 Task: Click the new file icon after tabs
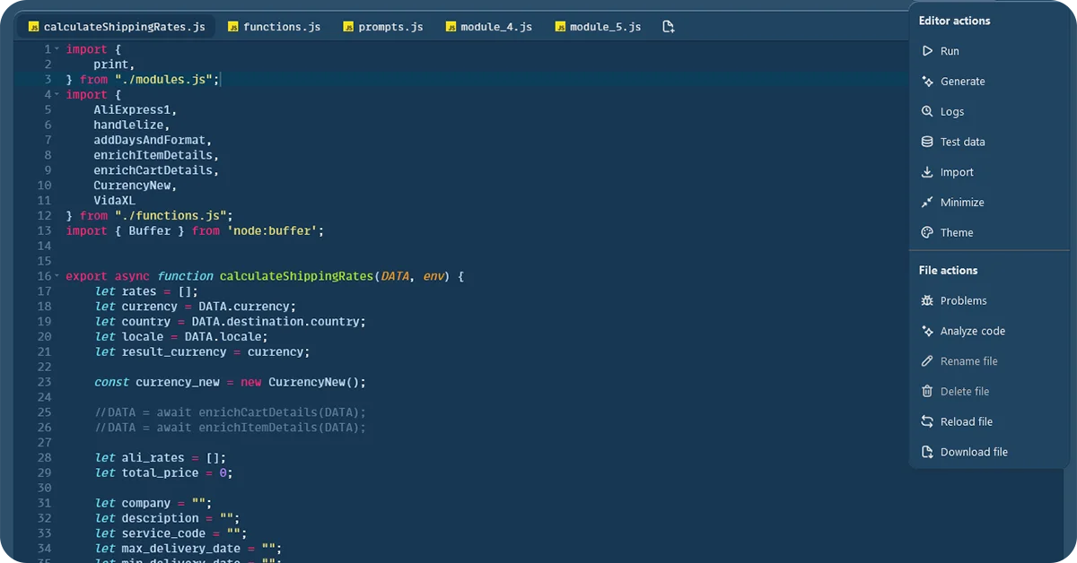[x=668, y=27]
